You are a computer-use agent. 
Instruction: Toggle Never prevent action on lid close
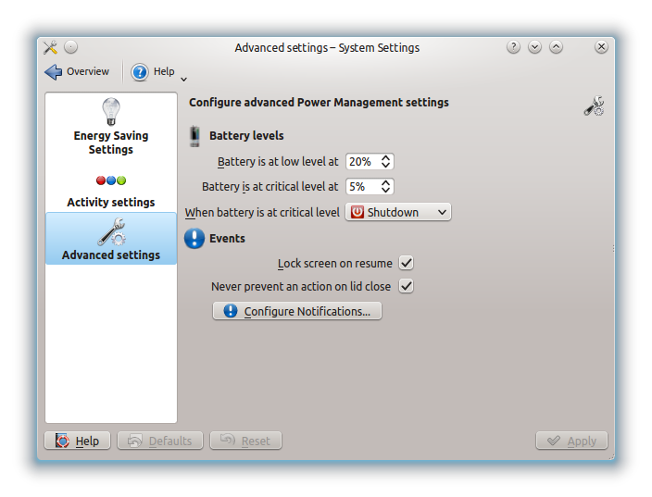point(406,286)
